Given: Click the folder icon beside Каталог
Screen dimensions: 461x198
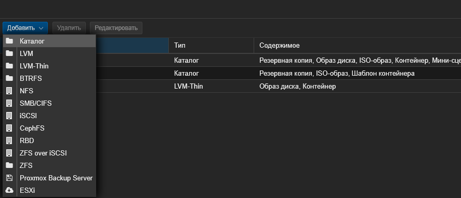Looking at the screenshot, I should (9, 41).
